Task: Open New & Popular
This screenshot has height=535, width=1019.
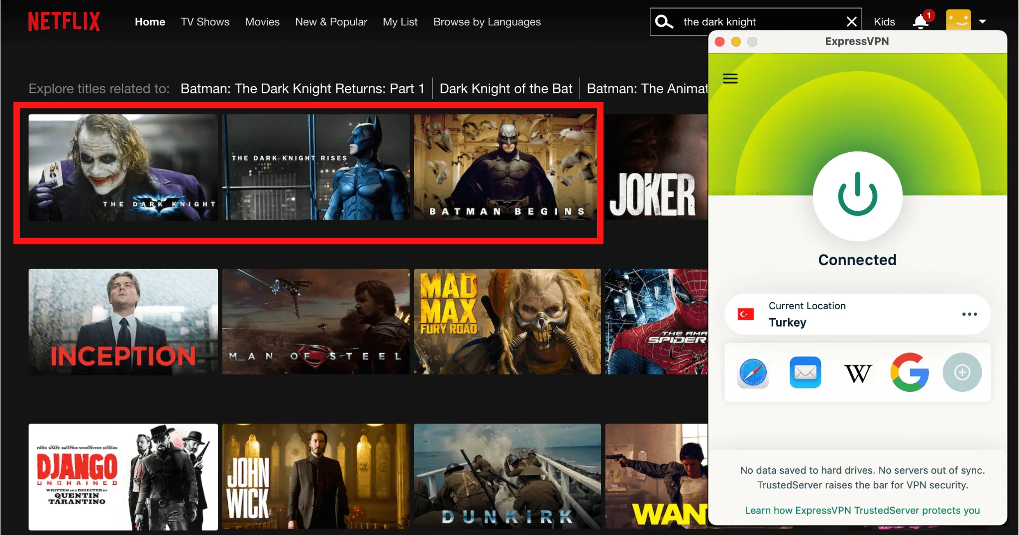Action: pos(331,22)
